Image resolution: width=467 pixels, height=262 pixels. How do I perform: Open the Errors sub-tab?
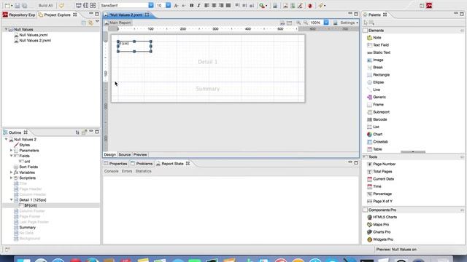(x=127, y=172)
